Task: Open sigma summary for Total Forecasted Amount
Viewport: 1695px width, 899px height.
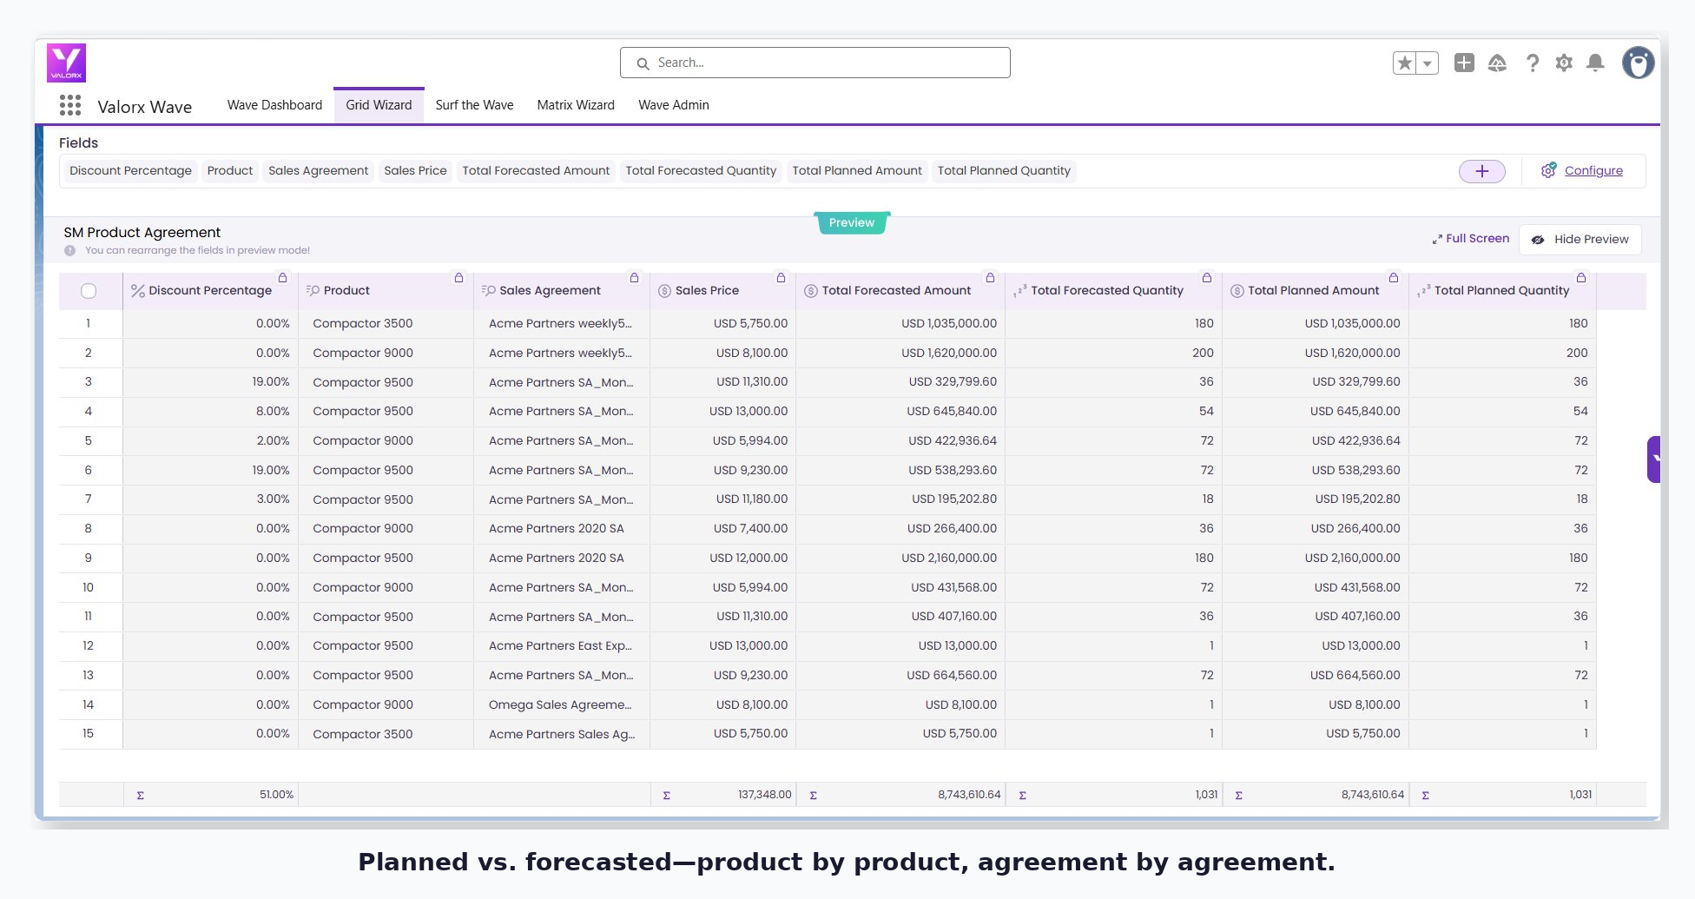Action: (x=814, y=796)
